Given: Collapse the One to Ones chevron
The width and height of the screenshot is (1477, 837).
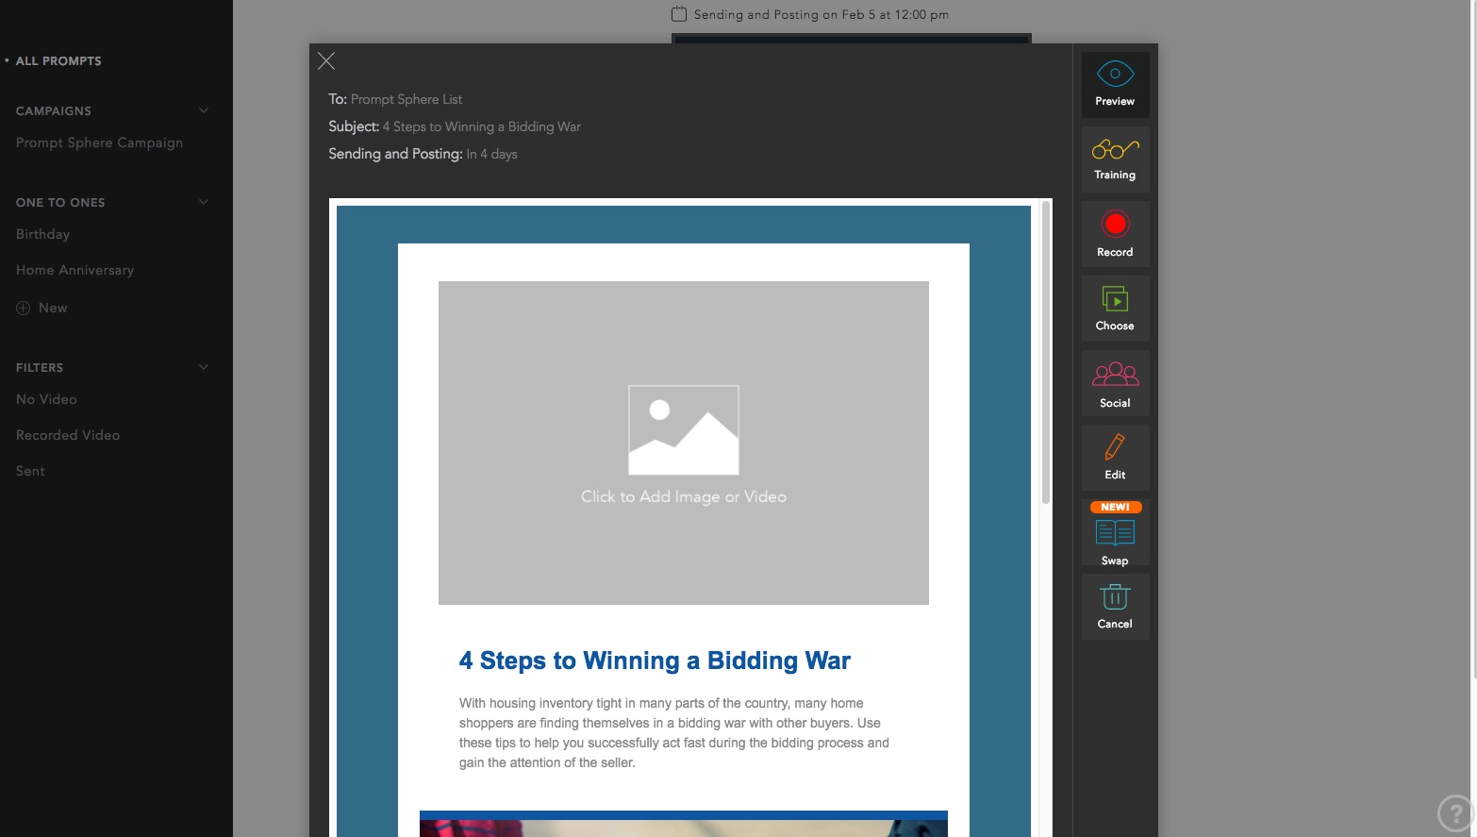Looking at the screenshot, I should tap(204, 202).
